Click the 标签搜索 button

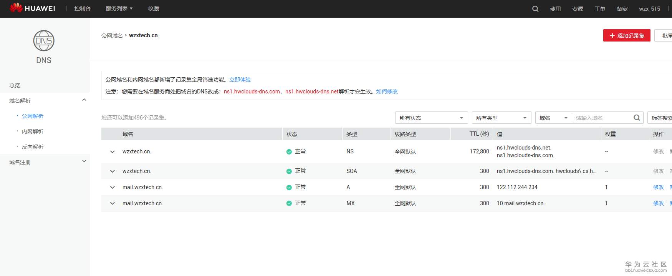point(660,118)
